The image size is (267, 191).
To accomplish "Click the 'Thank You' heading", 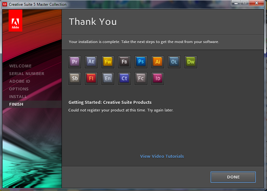I will click(x=93, y=22).
